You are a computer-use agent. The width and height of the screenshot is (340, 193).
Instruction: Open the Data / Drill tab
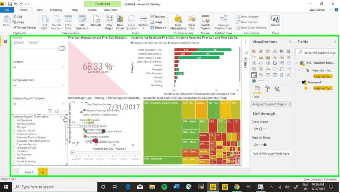point(111,10)
